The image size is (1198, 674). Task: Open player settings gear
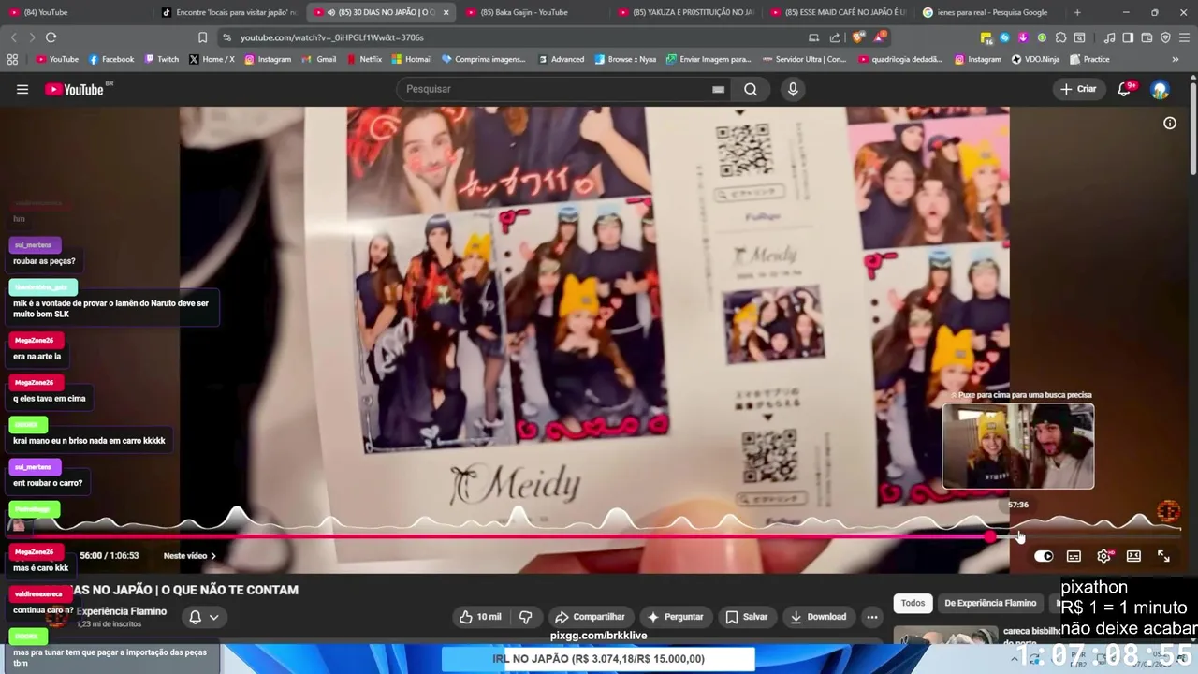point(1104,556)
